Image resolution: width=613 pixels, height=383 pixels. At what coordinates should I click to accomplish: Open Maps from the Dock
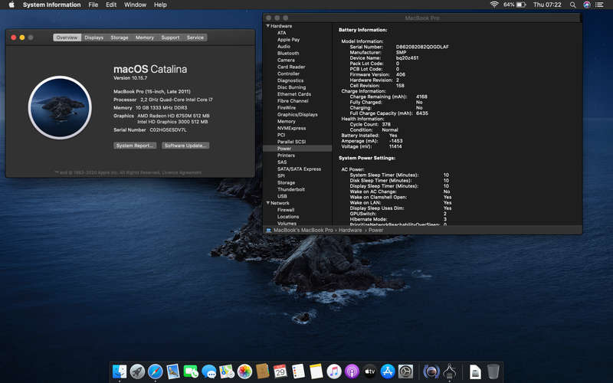227,372
